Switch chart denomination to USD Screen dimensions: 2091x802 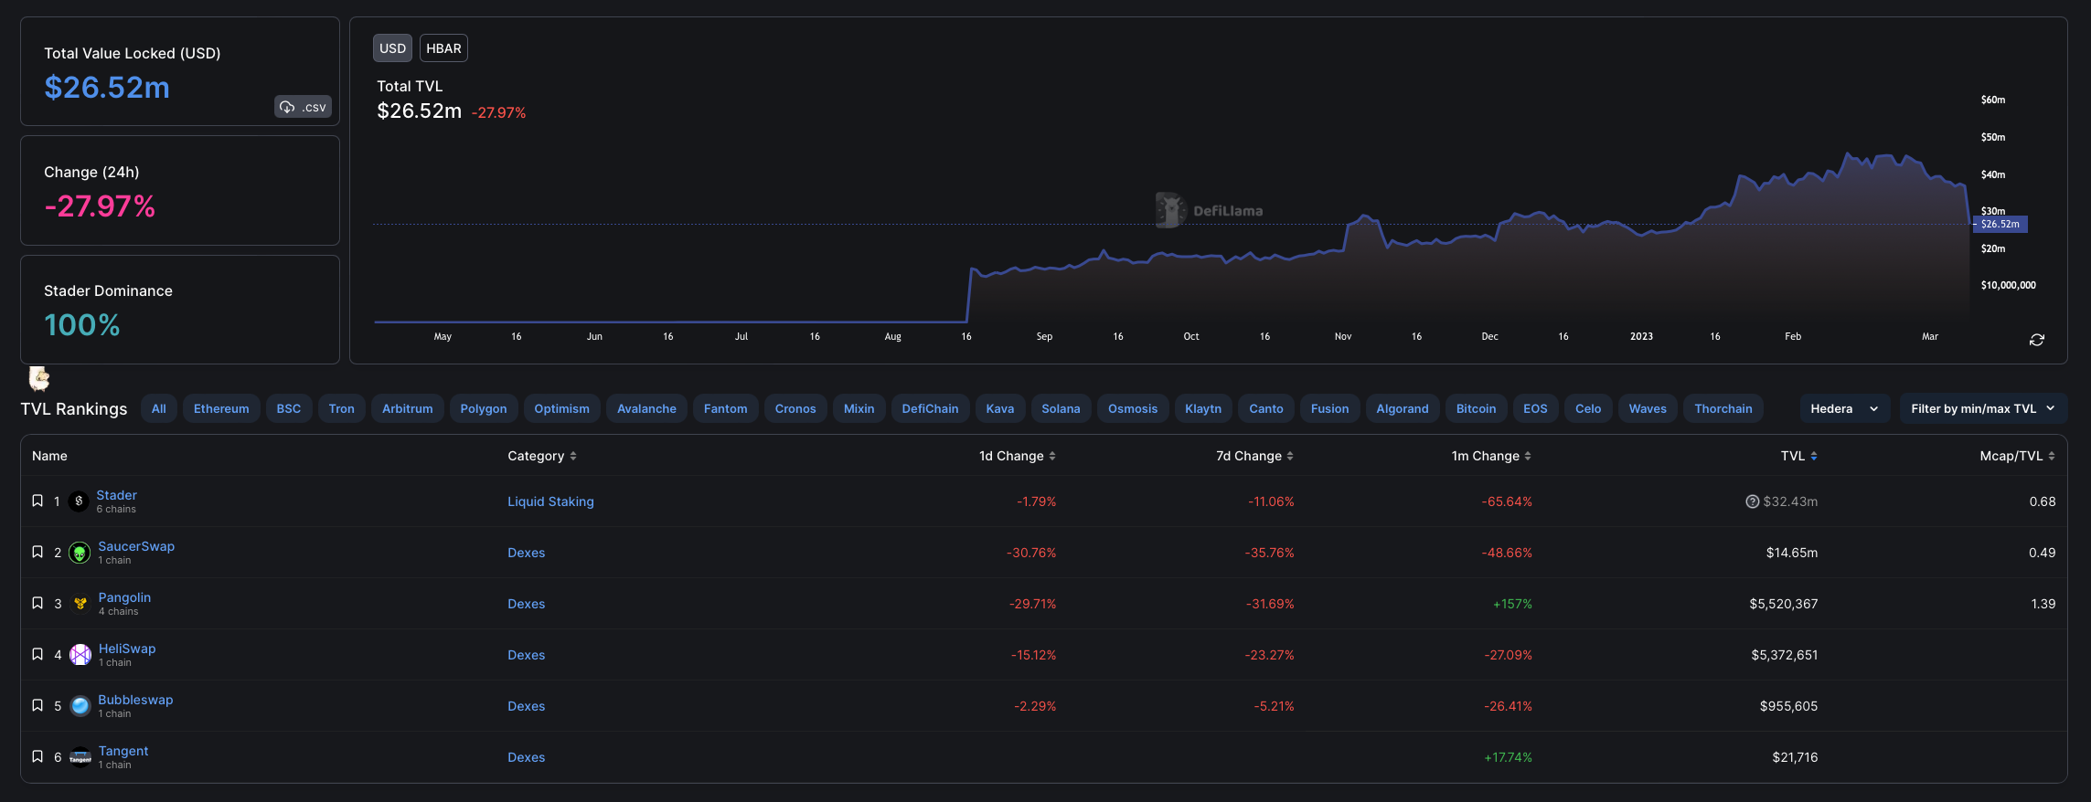click(392, 48)
